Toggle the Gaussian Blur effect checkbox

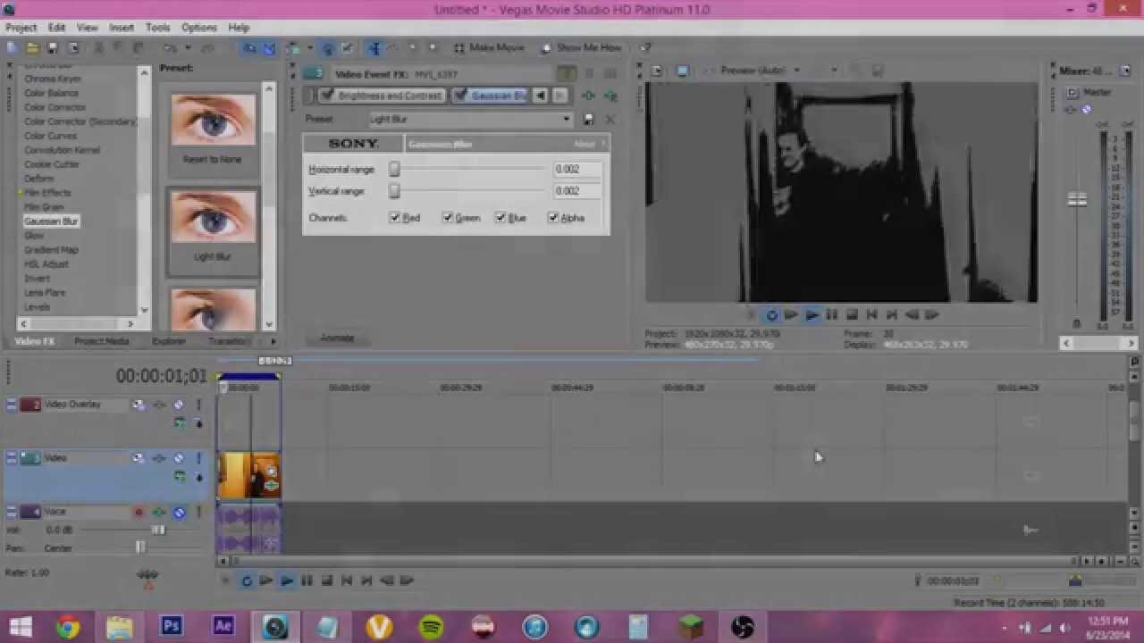[460, 96]
